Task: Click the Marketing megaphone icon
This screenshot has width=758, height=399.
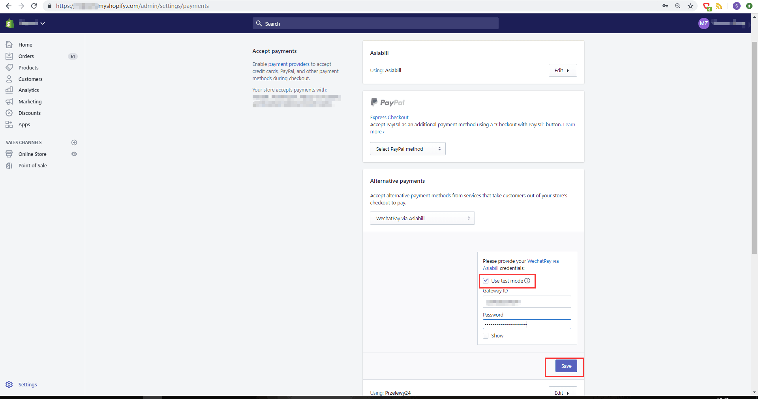Action: pos(9,101)
